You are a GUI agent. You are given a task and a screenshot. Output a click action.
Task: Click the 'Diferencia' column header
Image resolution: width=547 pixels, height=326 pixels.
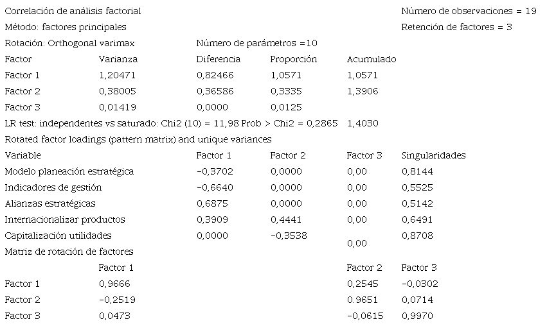[218, 59]
